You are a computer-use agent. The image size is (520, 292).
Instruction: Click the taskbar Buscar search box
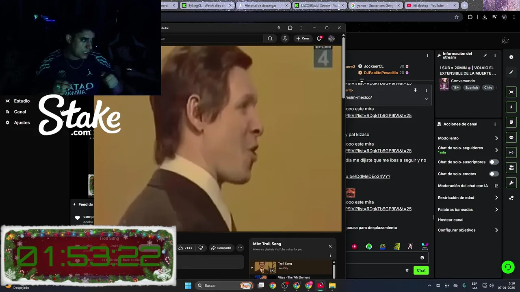point(224,286)
